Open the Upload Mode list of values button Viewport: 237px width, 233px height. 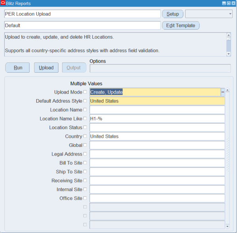click(x=223, y=92)
